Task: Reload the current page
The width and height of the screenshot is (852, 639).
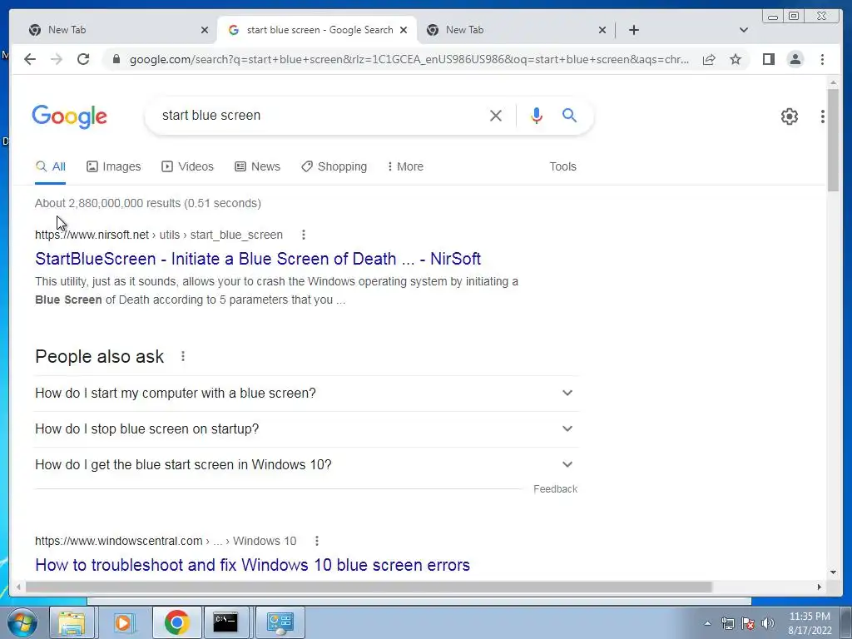Action: pos(83,59)
